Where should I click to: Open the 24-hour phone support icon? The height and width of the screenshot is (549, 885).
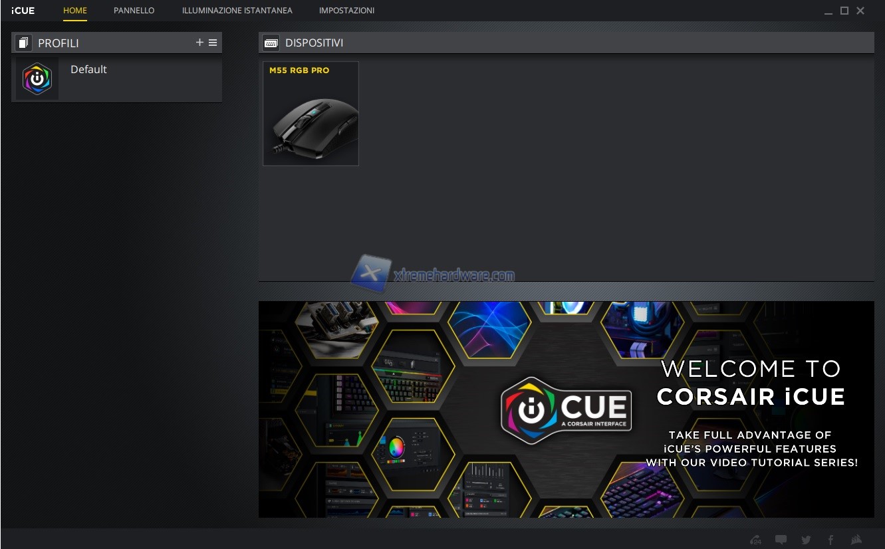coord(755,540)
